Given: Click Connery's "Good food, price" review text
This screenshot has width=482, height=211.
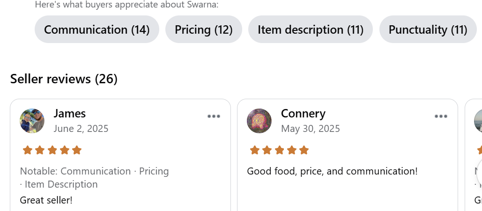Looking at the screenshot, I should (x=332, y=171).
